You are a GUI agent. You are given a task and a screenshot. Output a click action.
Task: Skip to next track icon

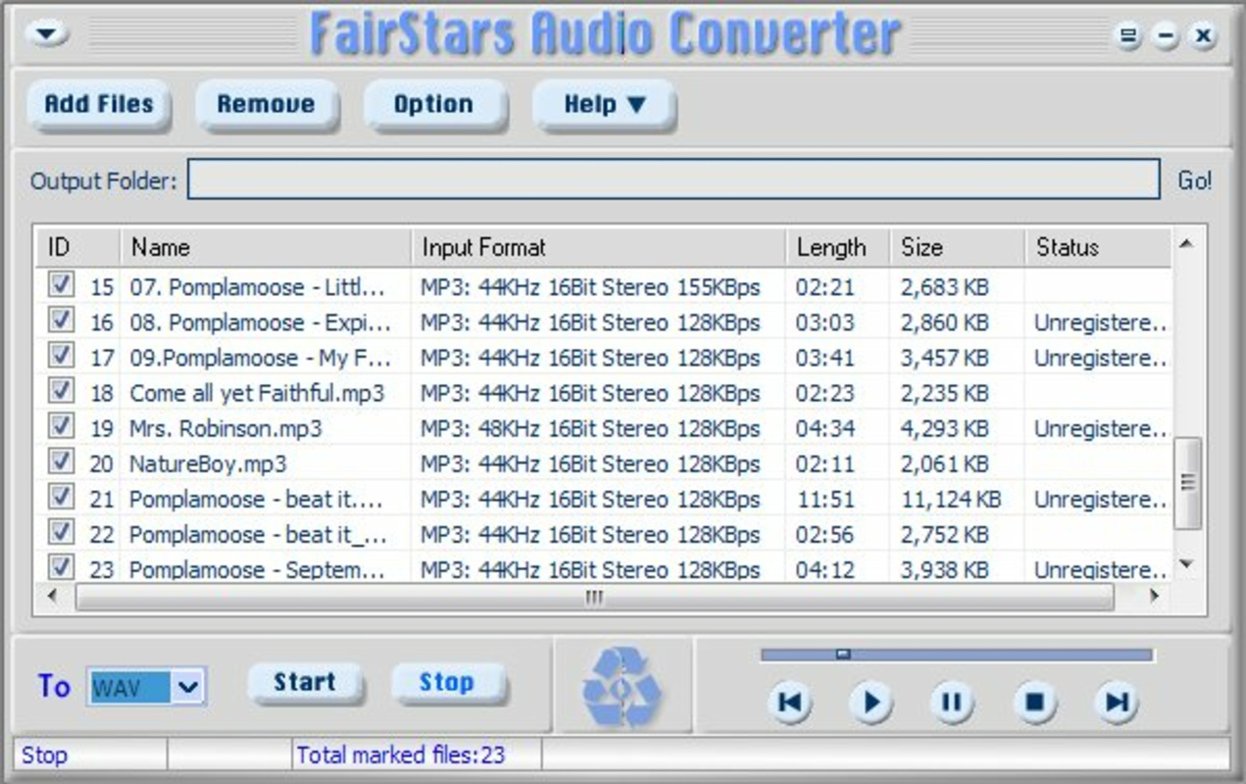(x=1114, y=702)
